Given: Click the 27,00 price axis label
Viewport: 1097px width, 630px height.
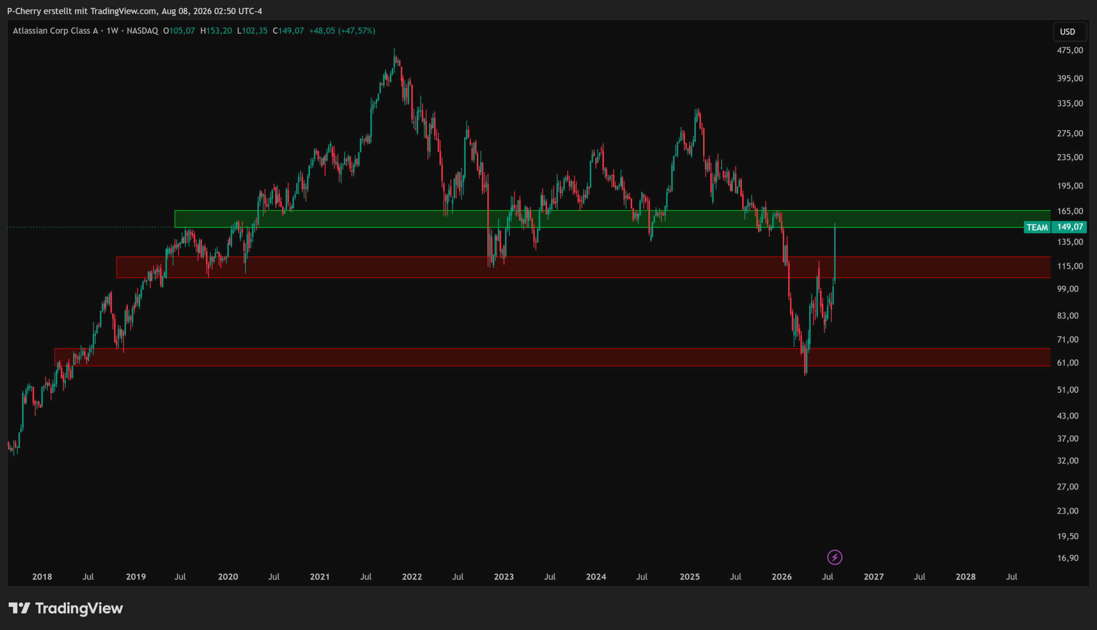Looking at the screenshot, I should 1067,486.
